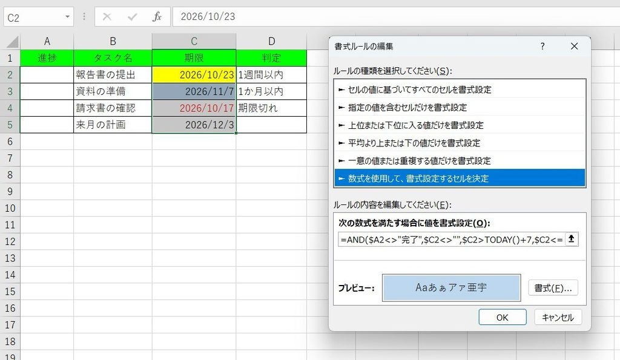The height and width of the screenshot is (360, 620).
Task: Select rule type セルの値に基づいてすべてのセルを書式設定
Action: [460, 90]
